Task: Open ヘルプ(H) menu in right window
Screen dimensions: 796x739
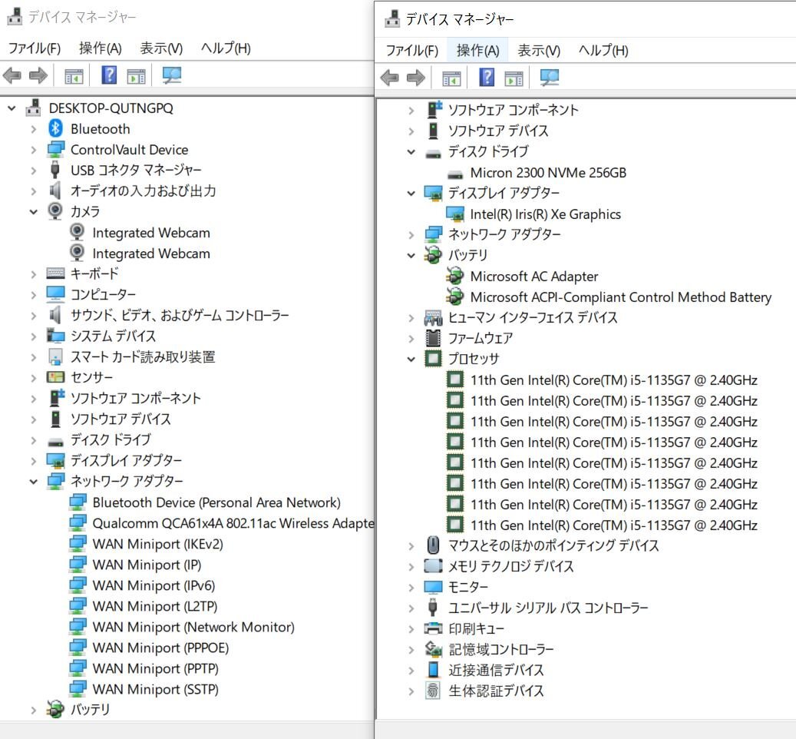Action: pos(603,50)
